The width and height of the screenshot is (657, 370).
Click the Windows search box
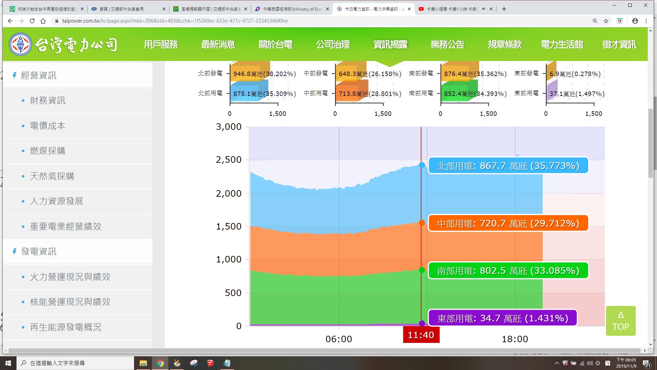coord(75,363)
